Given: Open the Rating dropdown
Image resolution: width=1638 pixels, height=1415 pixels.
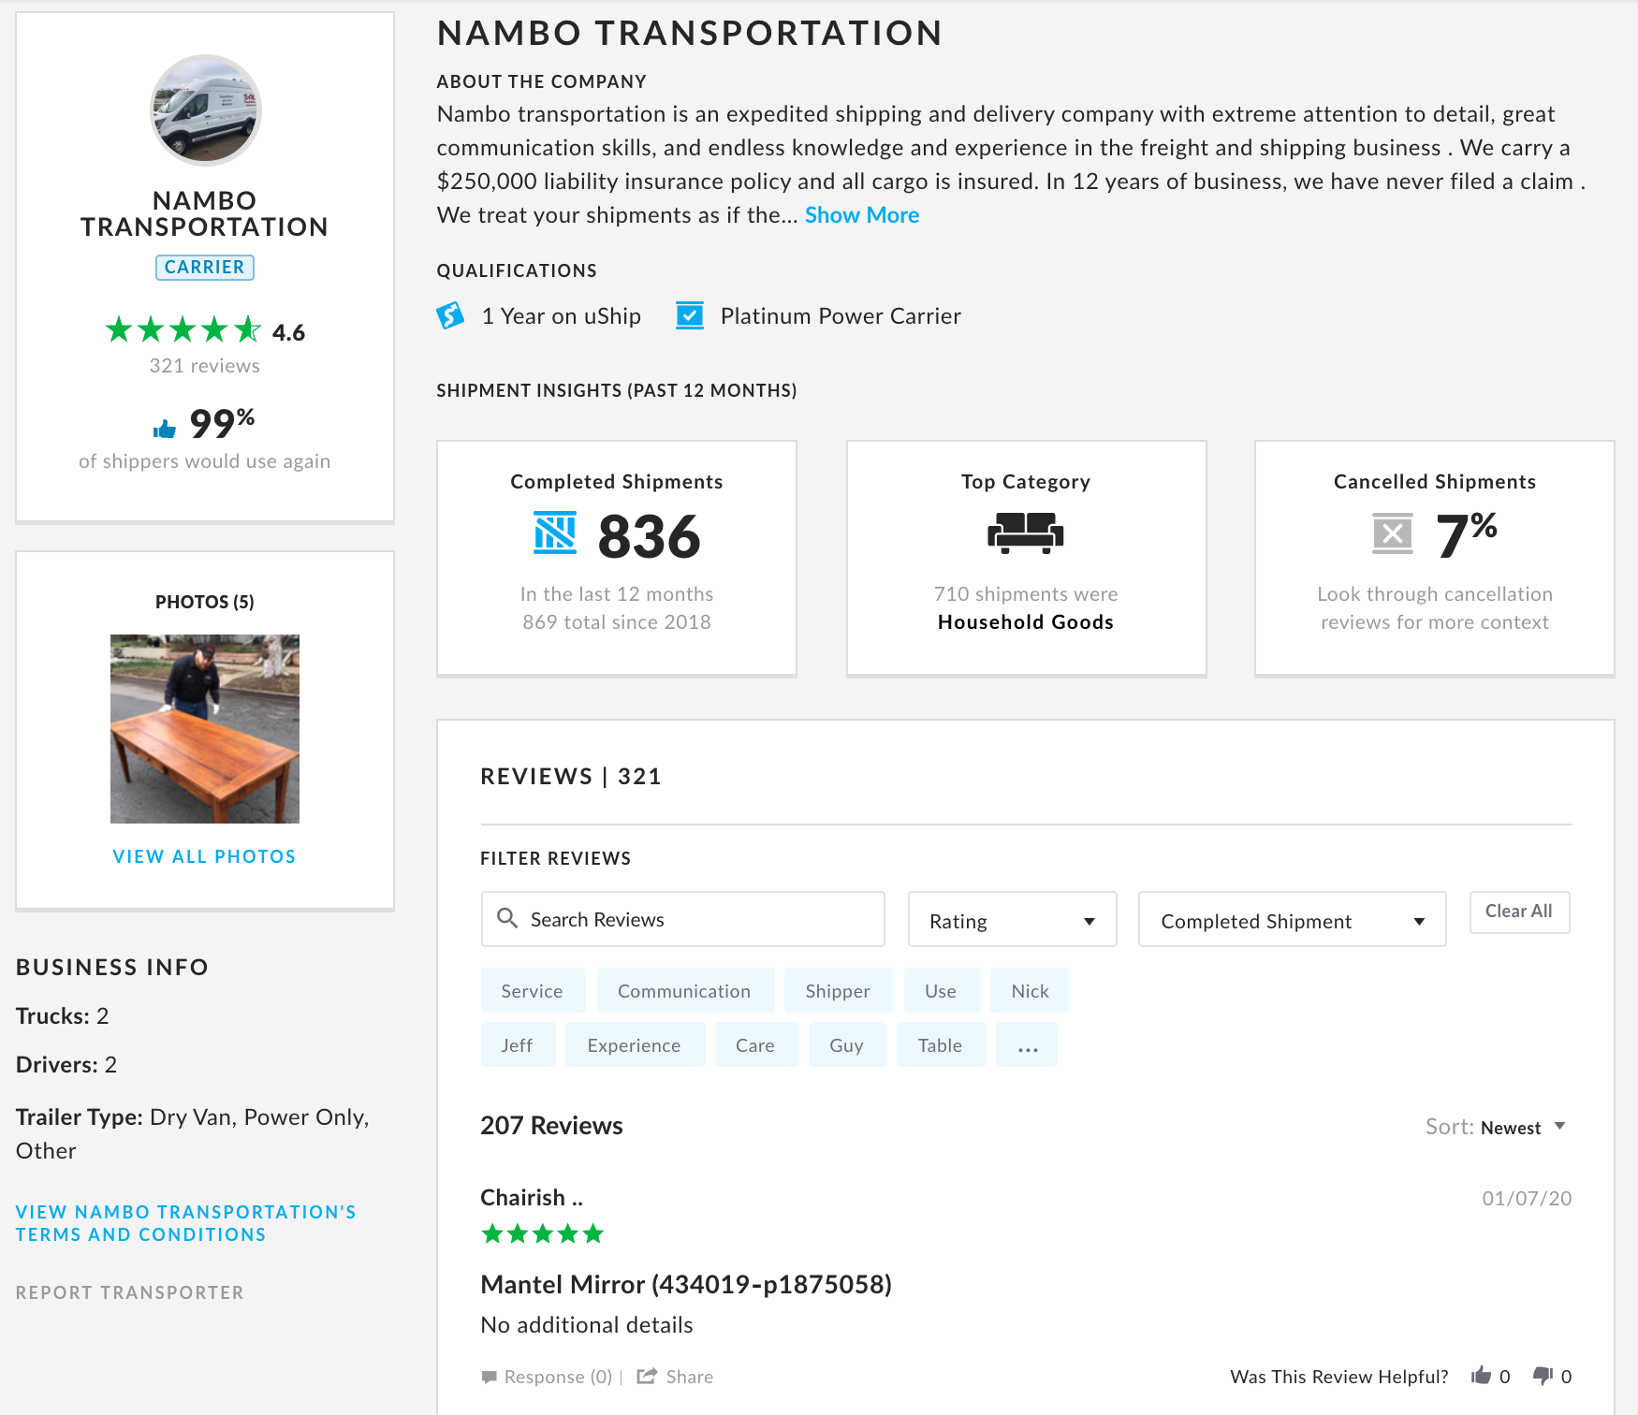Looking at the screenshot, I should (x=1012, y=920).
